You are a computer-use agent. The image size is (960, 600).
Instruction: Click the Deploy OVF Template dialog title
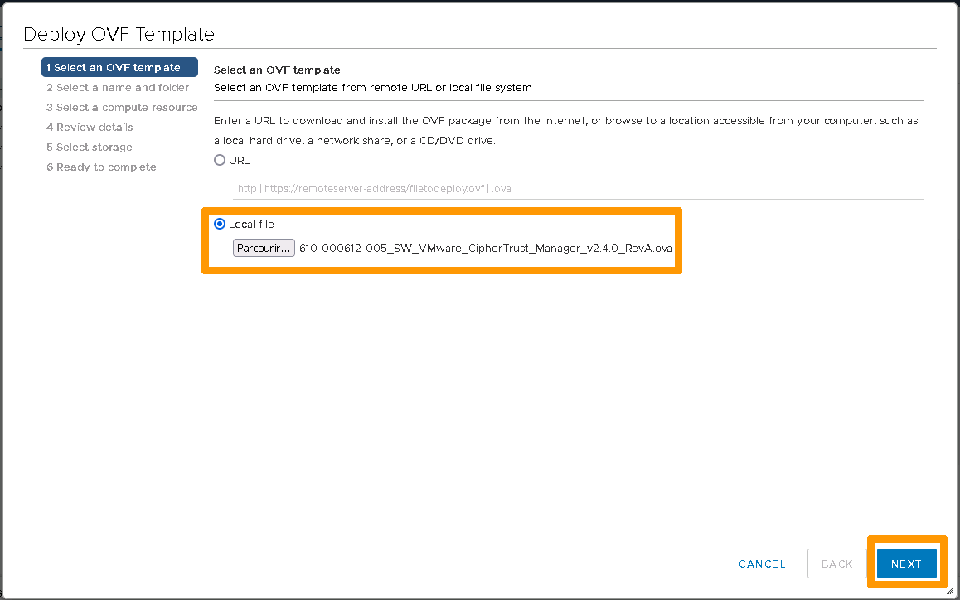119,35
